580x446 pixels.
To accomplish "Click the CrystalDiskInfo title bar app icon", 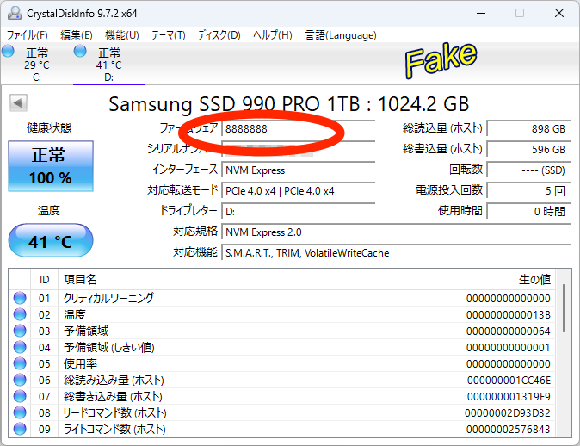I will pyautogui.click(x=15, y=13).
